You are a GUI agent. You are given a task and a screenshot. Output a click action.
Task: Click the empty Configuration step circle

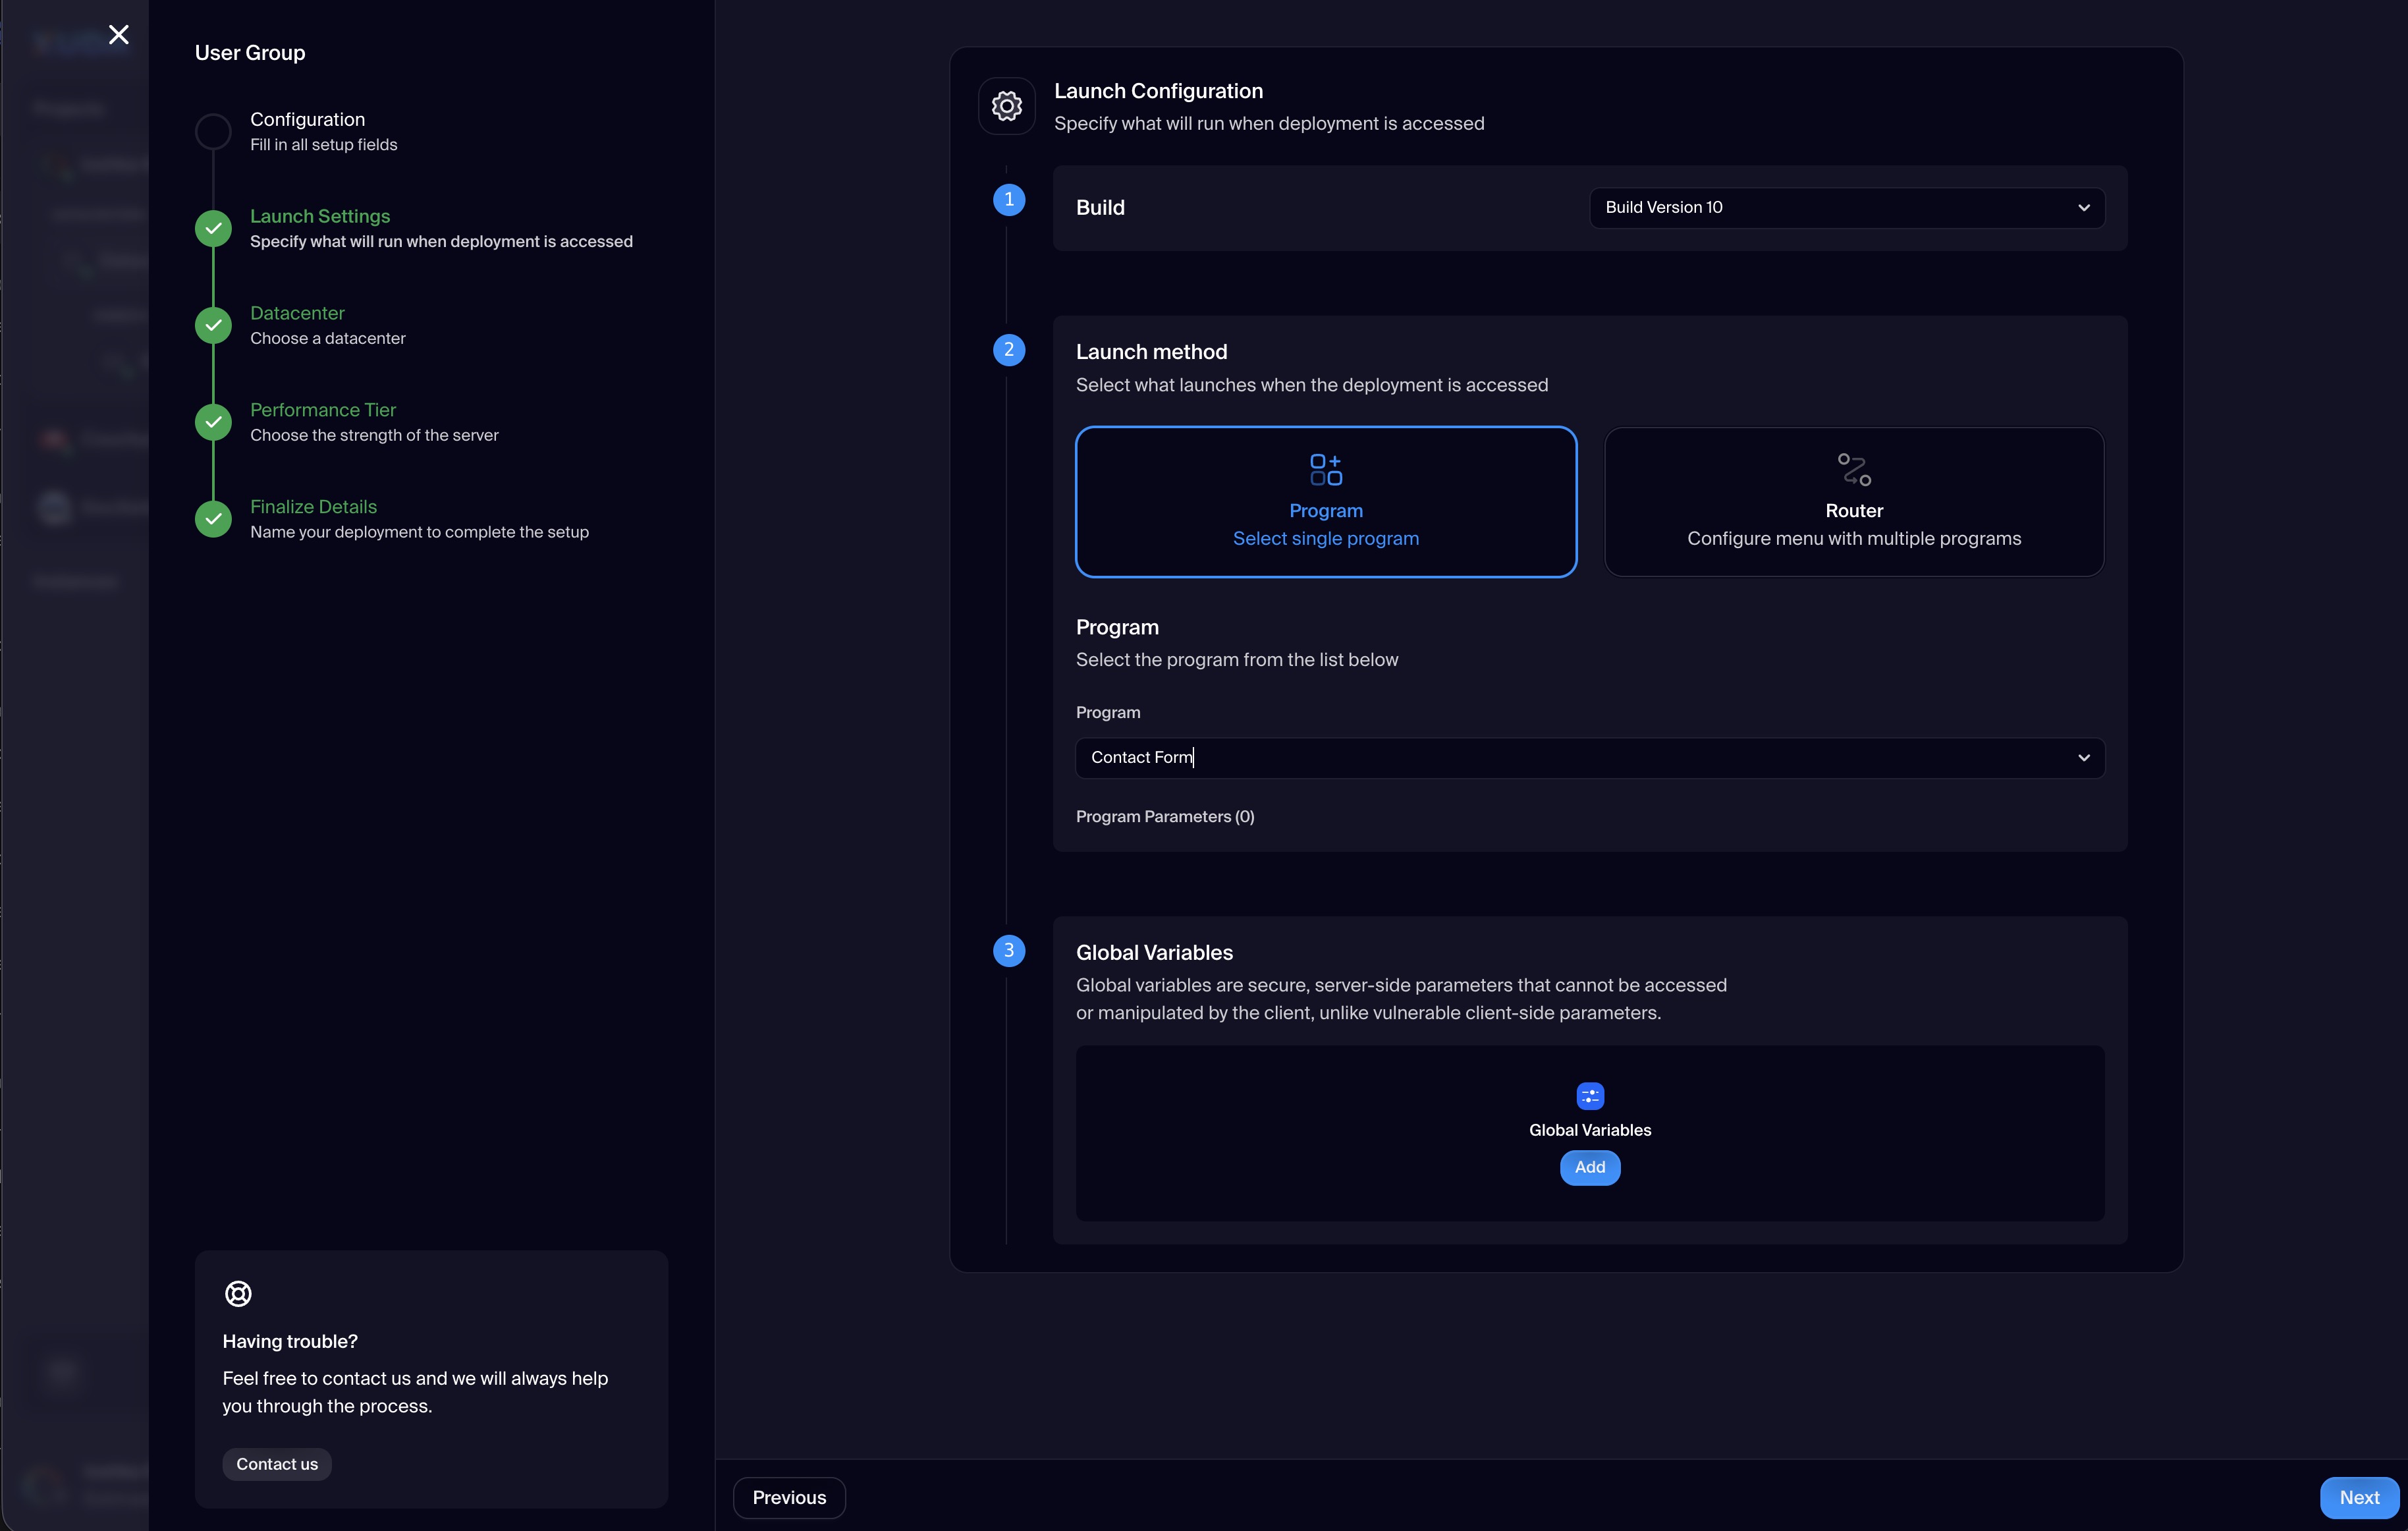coord(213,132)
